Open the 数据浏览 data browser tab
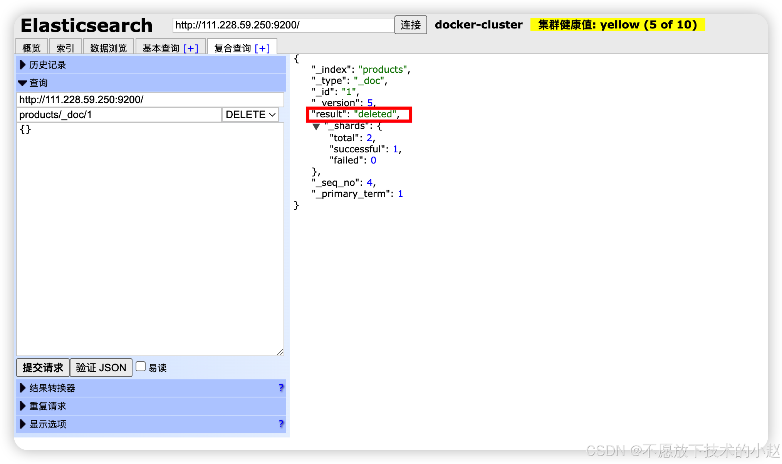Viewport: 782px width, 464px height. coord(108,48)
